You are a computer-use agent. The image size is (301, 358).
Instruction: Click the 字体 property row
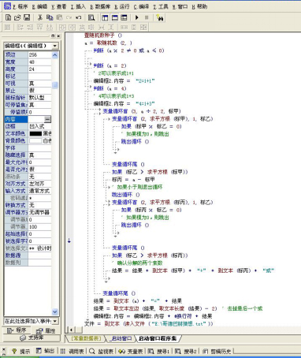(28, 148)
